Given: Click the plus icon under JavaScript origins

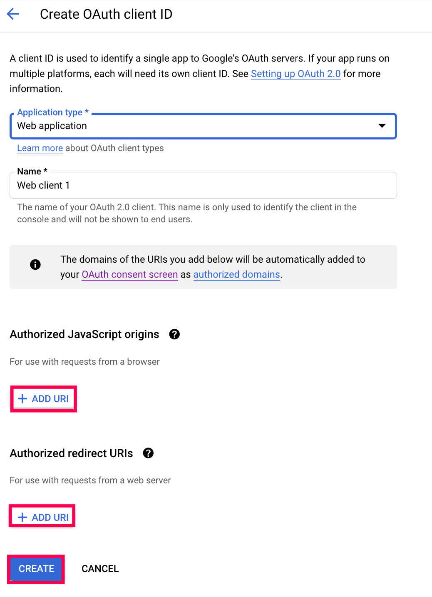Looking at the screenshot, I should click(22, 399).
